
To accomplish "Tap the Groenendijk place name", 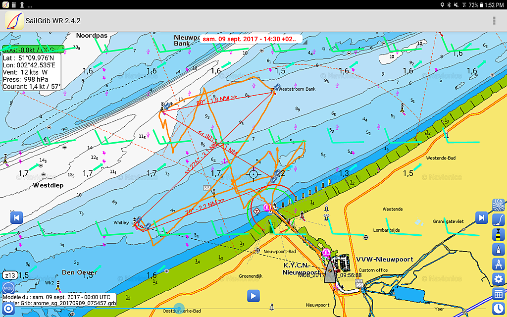I will [251, 276].
